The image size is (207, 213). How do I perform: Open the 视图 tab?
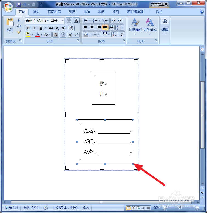tap(115, 12)
